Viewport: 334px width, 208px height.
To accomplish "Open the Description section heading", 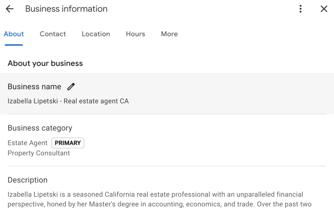I will coord(27,180).
